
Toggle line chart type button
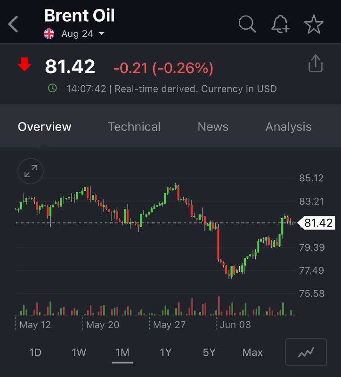pyautogui.click(x=306, y=352)
